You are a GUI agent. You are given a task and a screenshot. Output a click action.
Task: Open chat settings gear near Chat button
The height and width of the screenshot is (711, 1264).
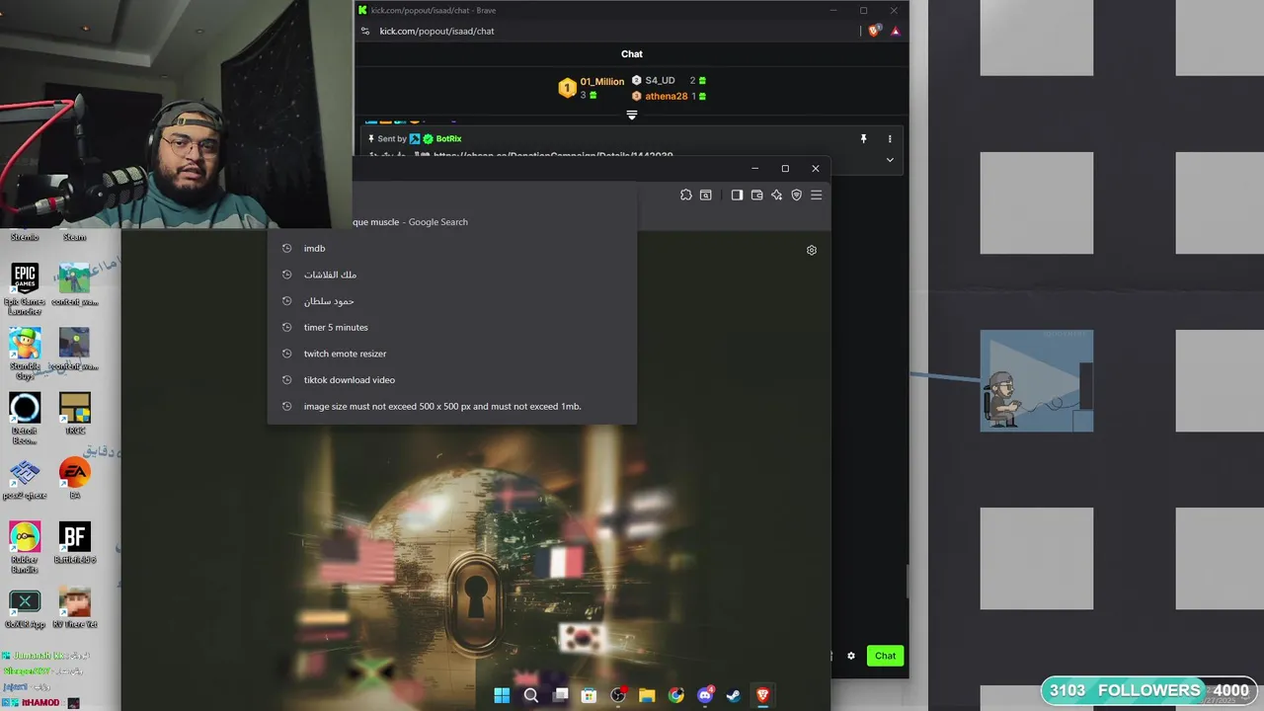(851, 656)
